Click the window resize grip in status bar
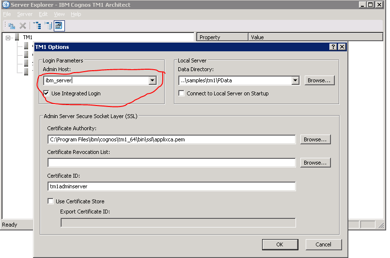This screenshot has height=258, width=390. coord(380,225)
